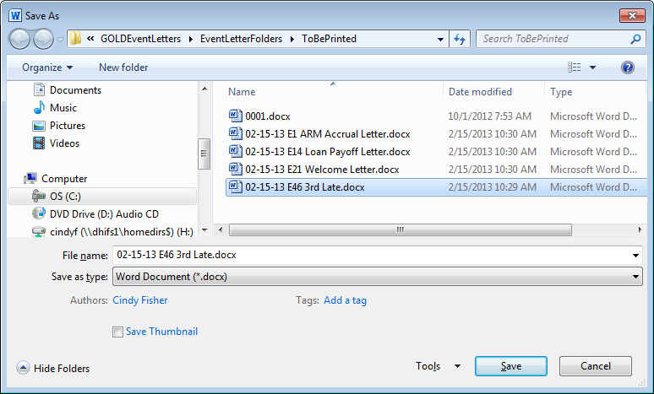This screenshot has height=394, width=654.
Task: Click the Music library icon
Action: (x=39, y=108)
